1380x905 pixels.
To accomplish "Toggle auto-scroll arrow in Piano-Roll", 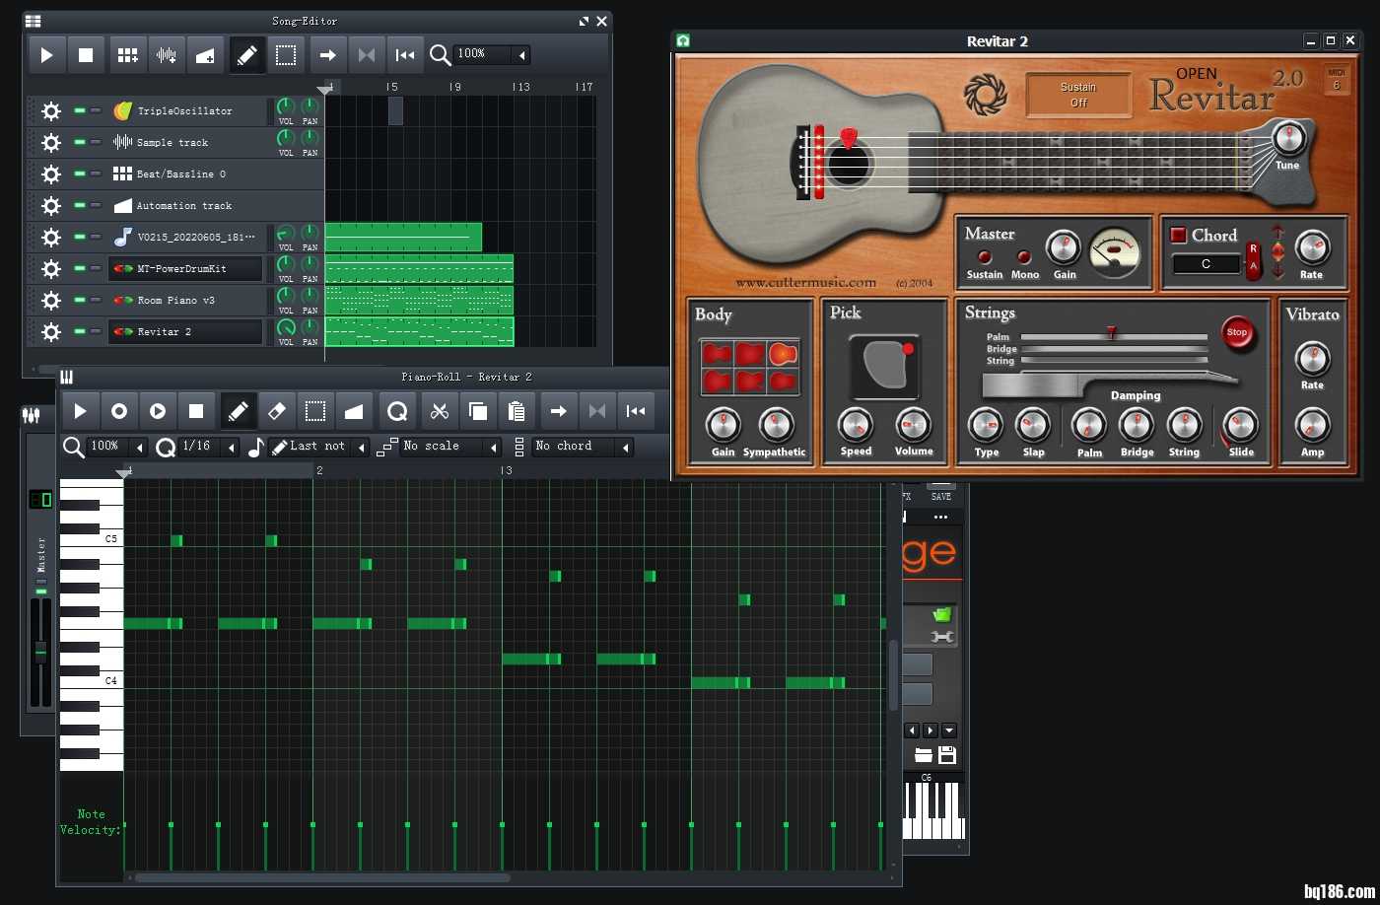I will [559, 411].
